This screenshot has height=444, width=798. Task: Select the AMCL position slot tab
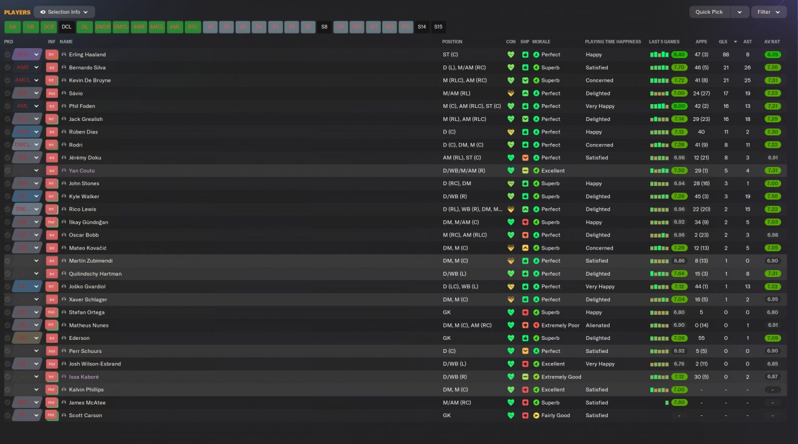(x=157, y=27)
